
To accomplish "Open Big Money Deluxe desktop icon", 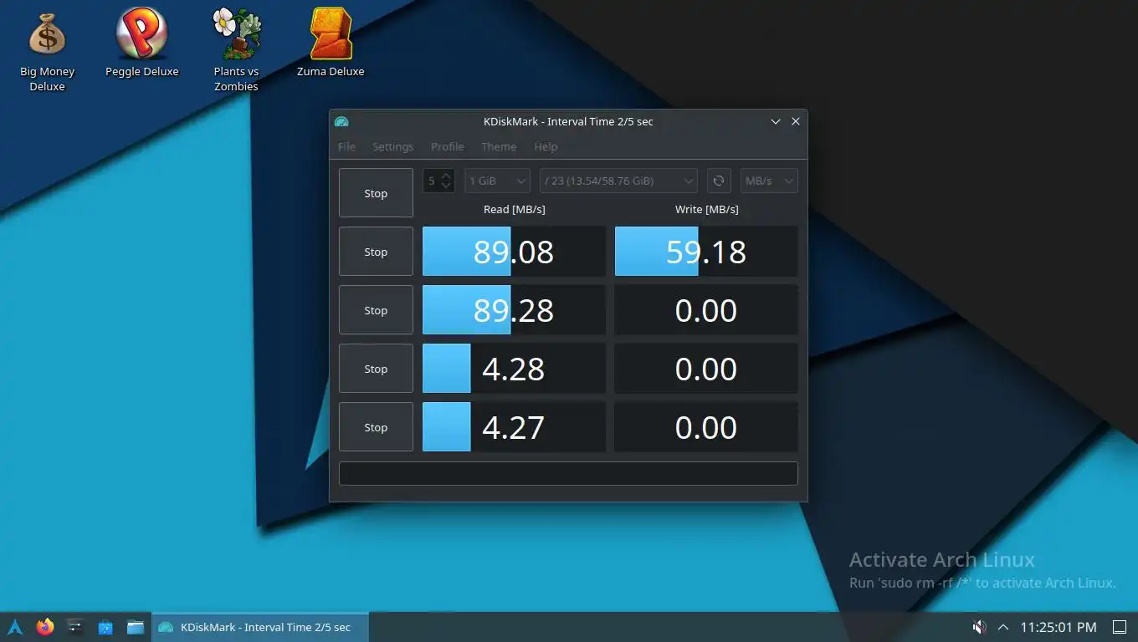I will coord(47,50).
